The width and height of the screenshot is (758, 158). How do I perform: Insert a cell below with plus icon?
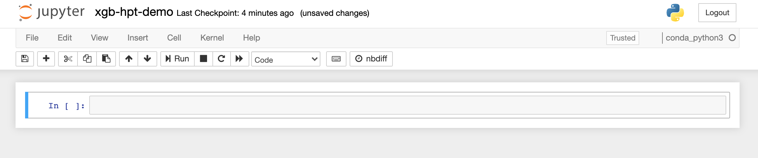(x=46, y=59)
